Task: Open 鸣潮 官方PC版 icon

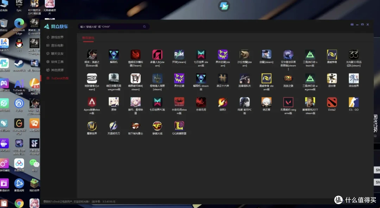Action: (245, 102)
